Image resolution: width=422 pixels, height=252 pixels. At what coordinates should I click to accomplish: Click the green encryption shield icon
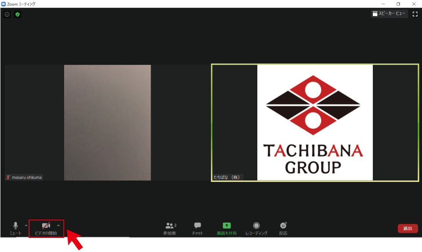pos(18,14)
